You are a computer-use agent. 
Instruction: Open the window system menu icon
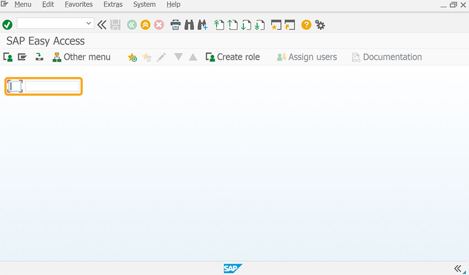click(x=4, y=4)
